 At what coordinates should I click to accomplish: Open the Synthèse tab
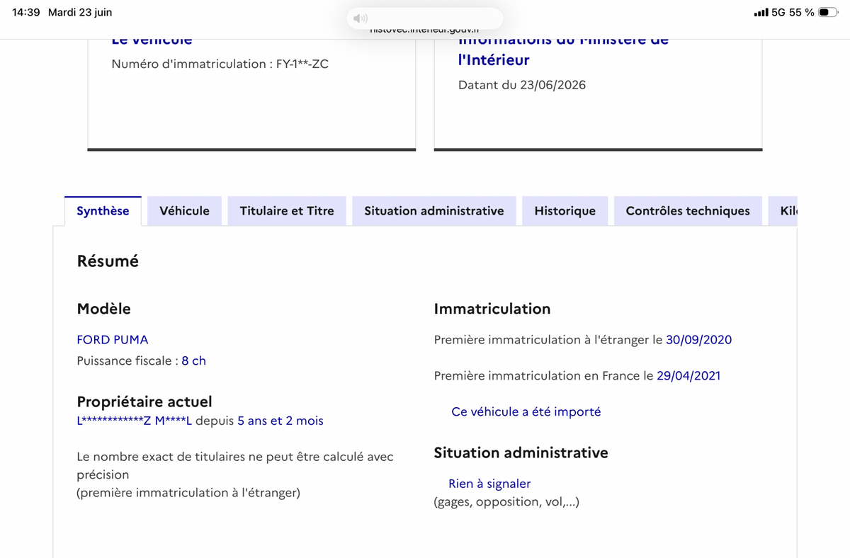click(103, 211)
